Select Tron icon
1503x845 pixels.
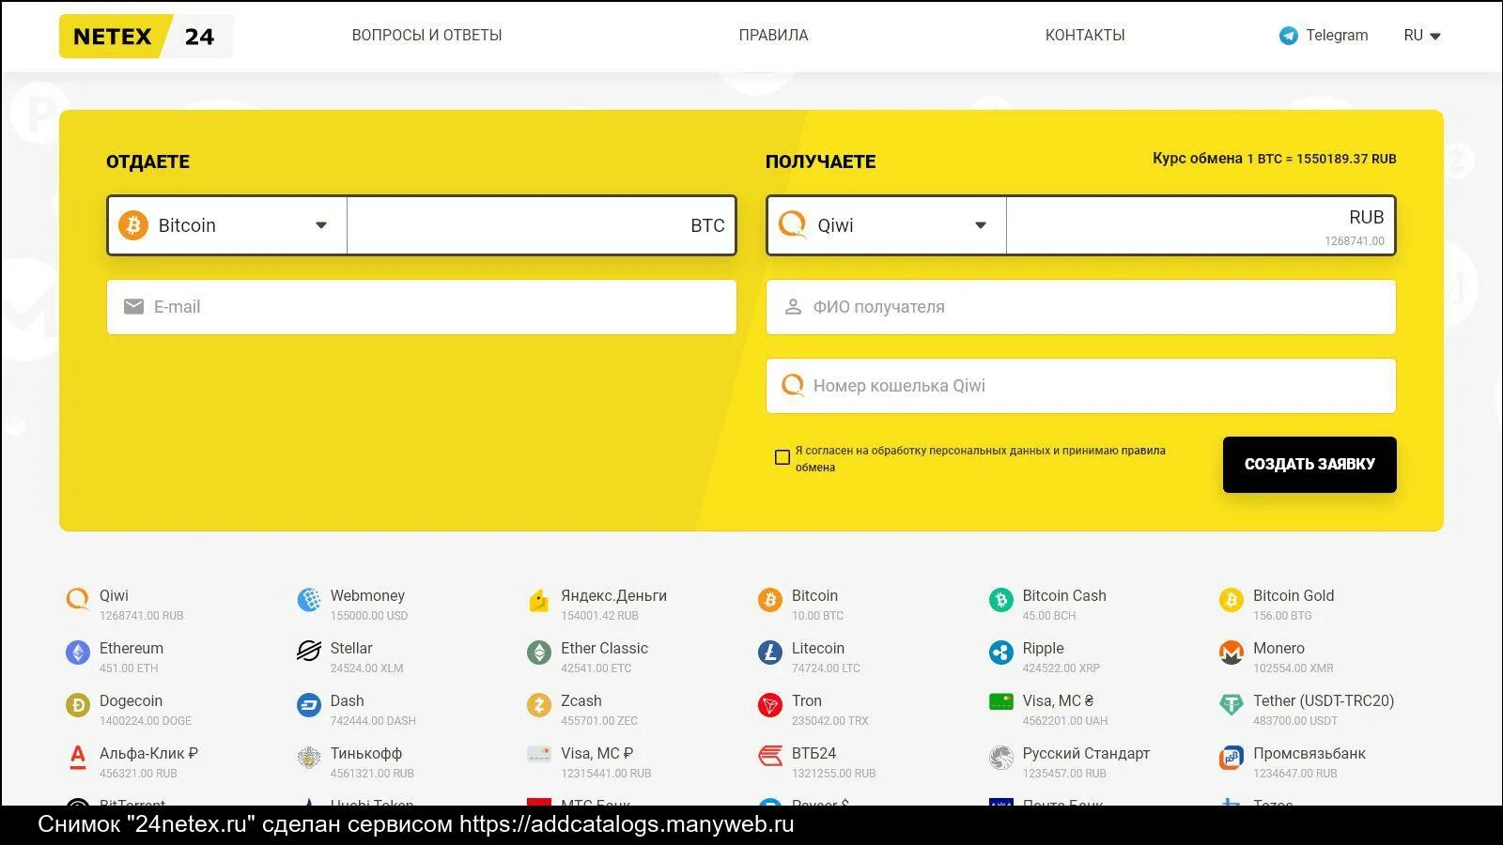click(770, 705)
